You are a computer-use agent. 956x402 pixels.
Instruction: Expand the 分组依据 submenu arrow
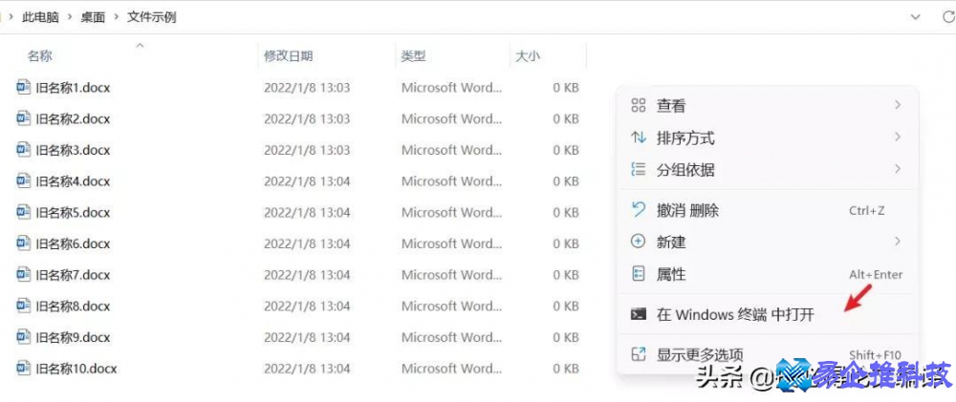pos(898,168)
